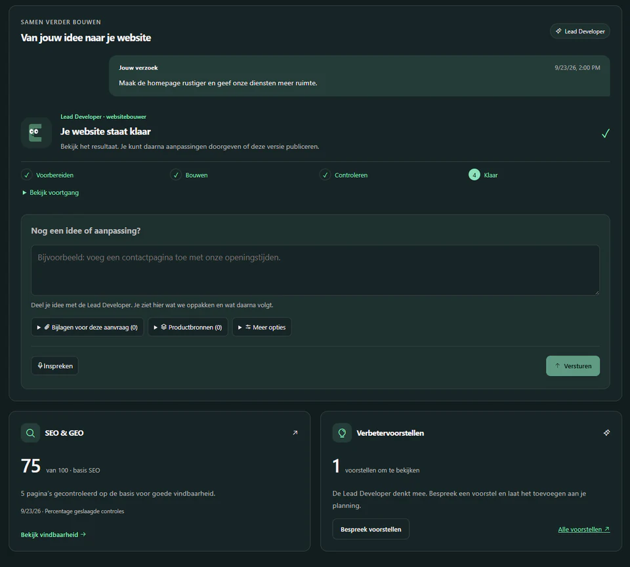Focus the idea or change text area
The height and width of the screenshot is (567, 630).
click(315, 270)
